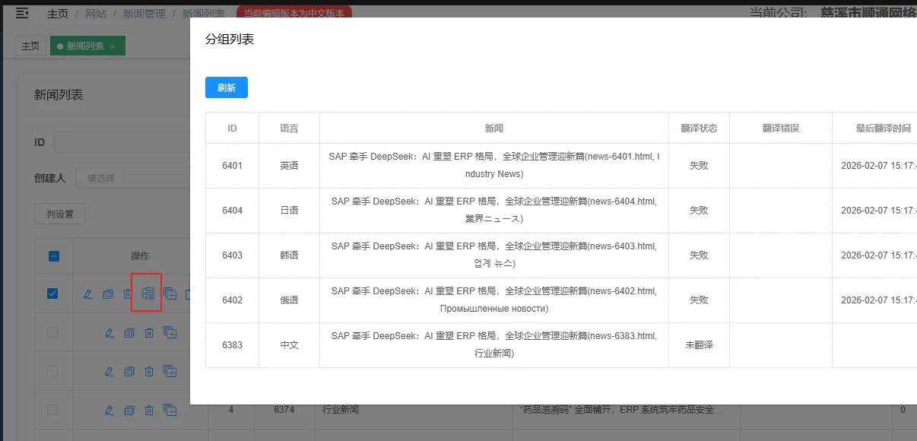Click the trash delete icon in the checked row
Image resolution: width=917 pixels, height=441 pixels.
coord(128,293)
